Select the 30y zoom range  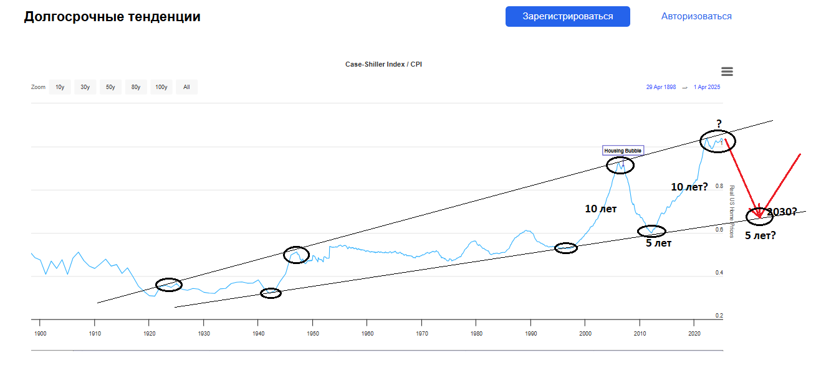85,87
